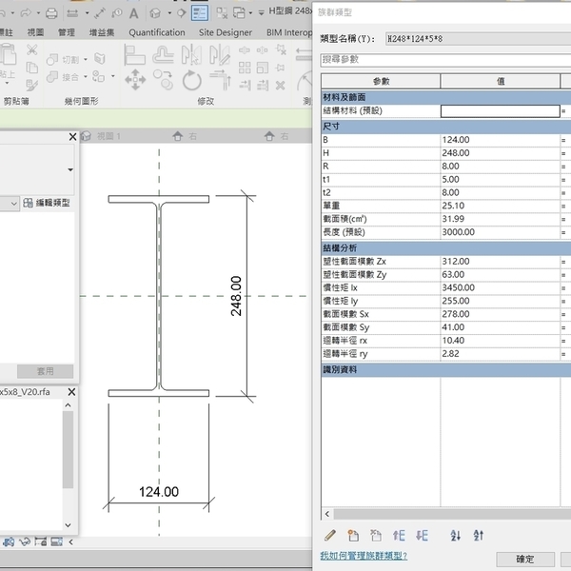The width and height of the screenshot is (571, 571).
Task: Sort parameters in descending order
Action: pos(479,536)
